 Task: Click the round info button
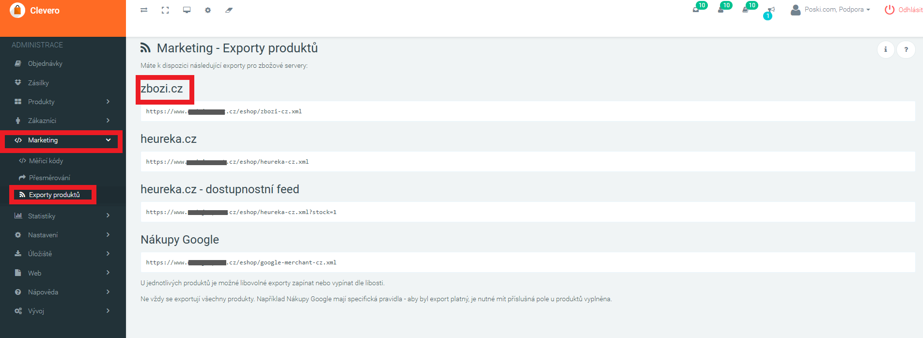click(x=886, y=49)
